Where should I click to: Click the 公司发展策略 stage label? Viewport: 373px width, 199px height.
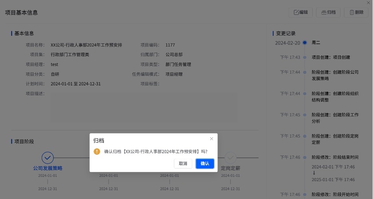(47, 168)
